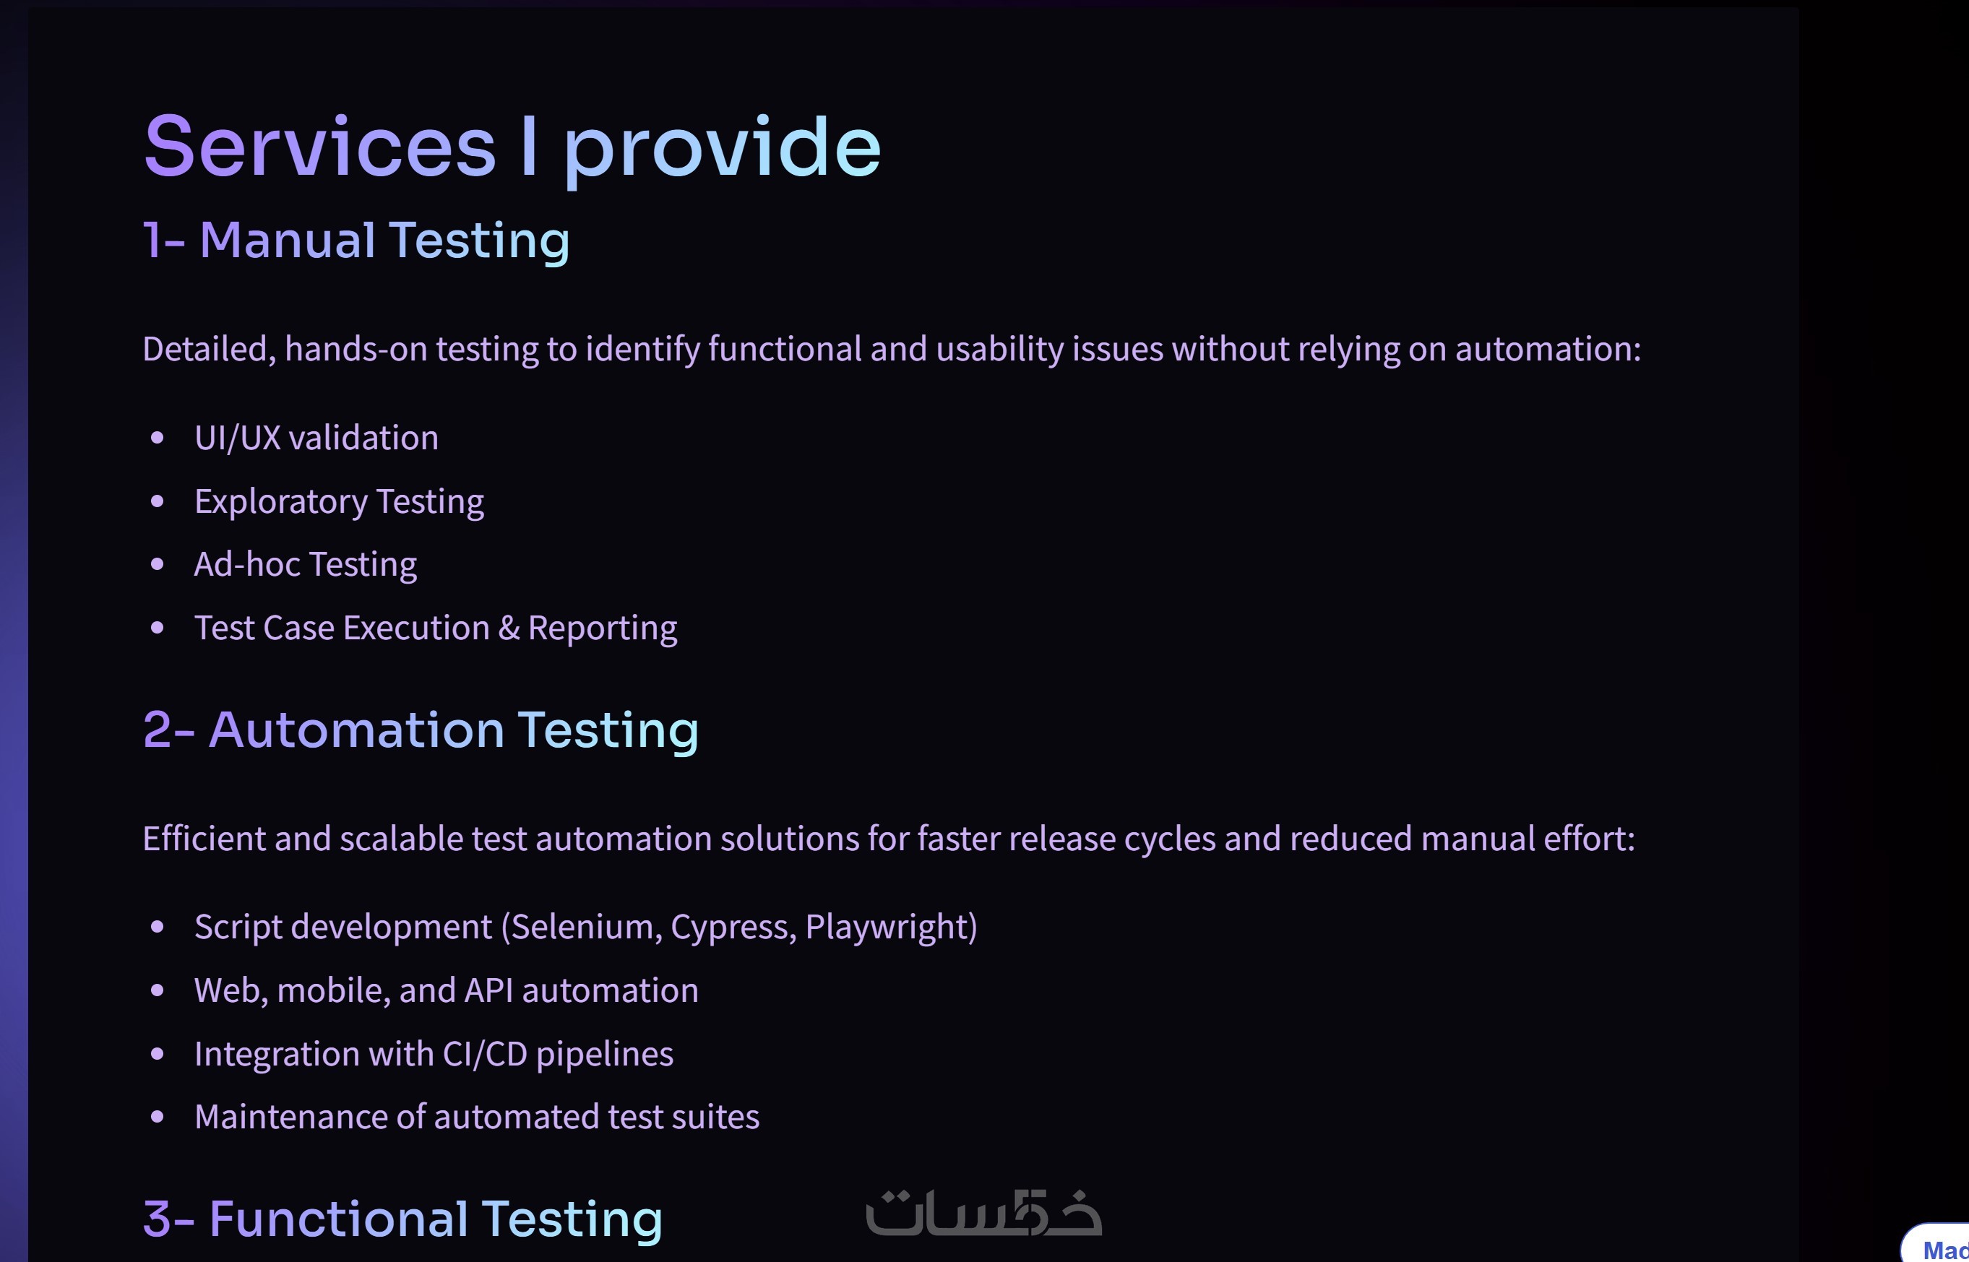Click the bullet dot before 'UI/UX validation'
The width and height of the screenshot is (1969, 1262).
click(158, 438)
